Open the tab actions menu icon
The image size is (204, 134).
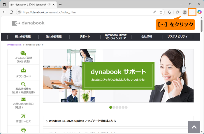[x=4, y=5]
